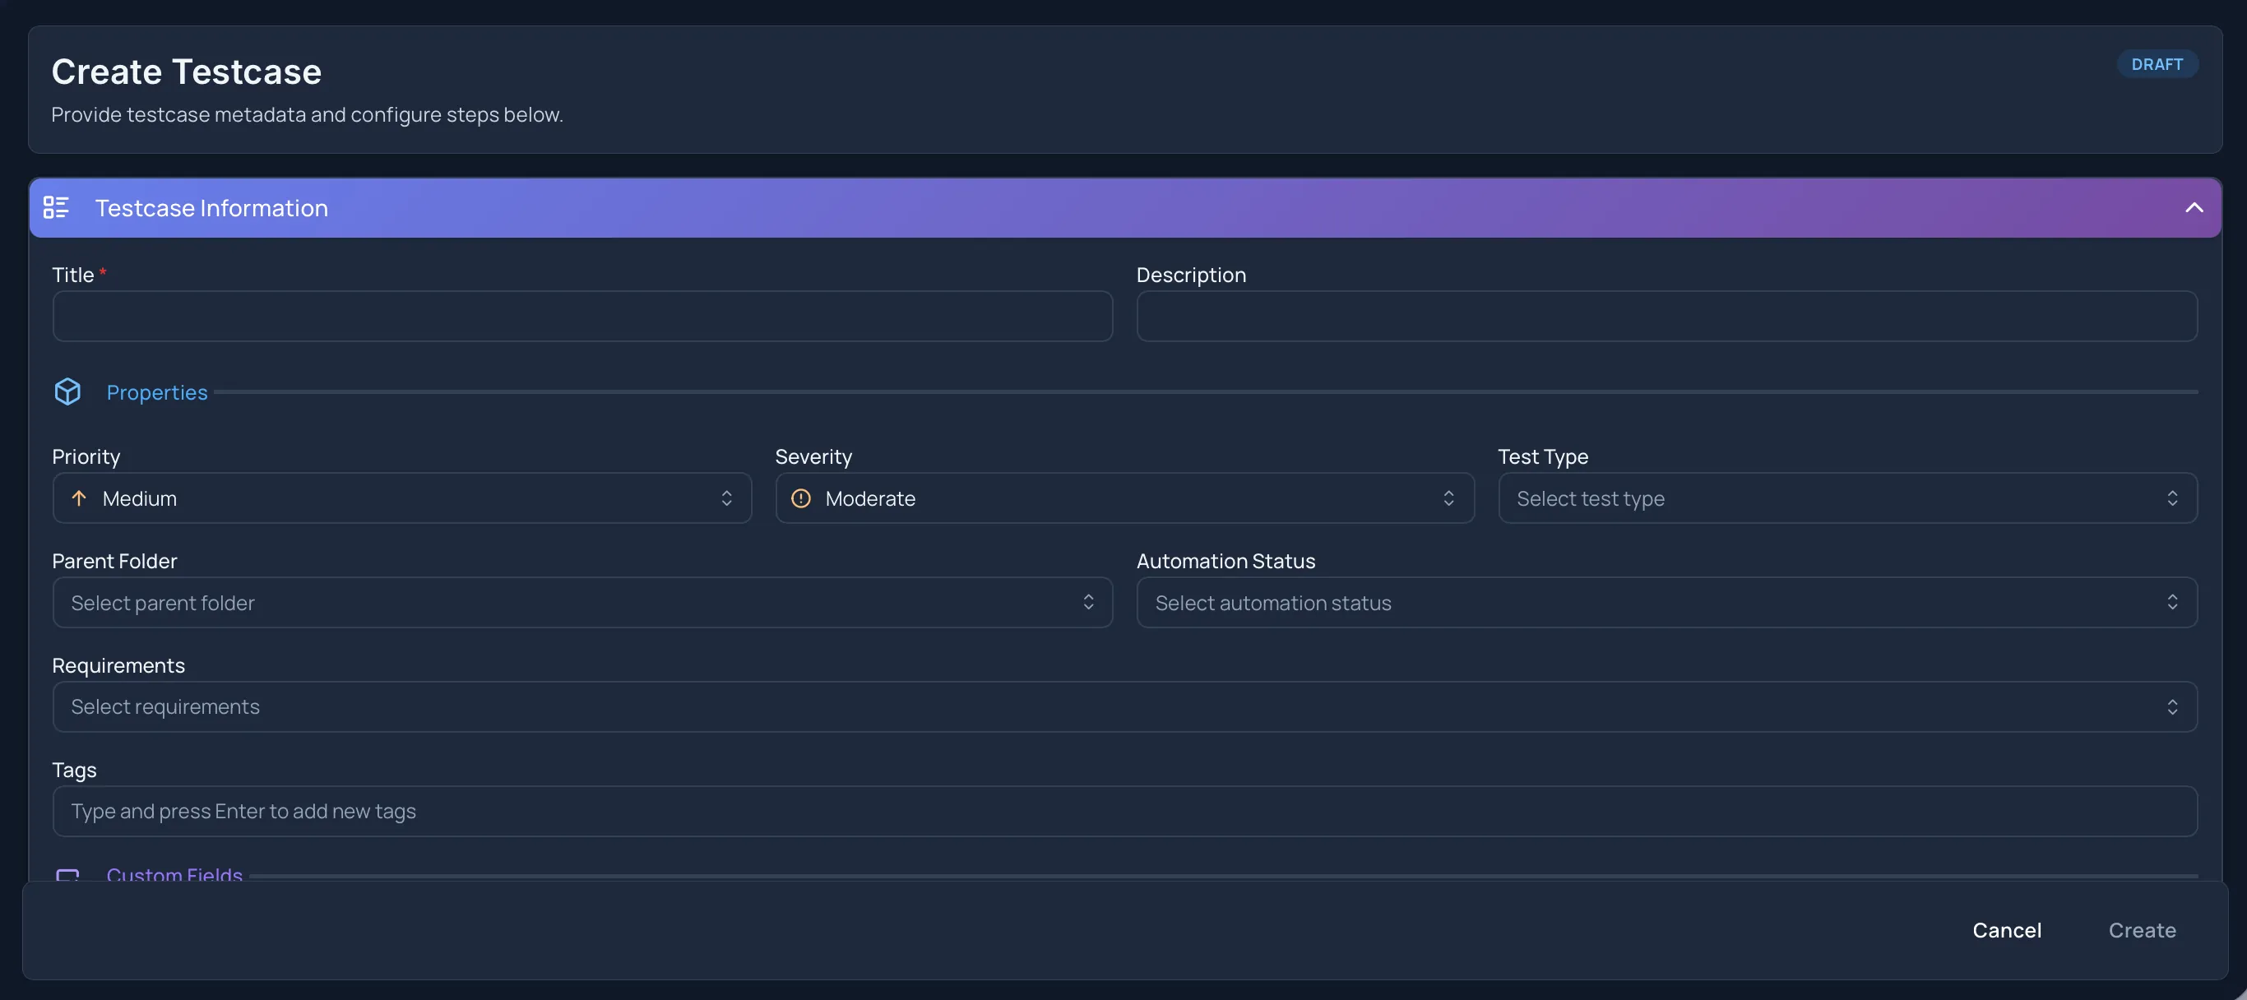Viewport: 2247px width, 1000px height.
Task: Click the Testcase Information header title
Action: (211, 207)
